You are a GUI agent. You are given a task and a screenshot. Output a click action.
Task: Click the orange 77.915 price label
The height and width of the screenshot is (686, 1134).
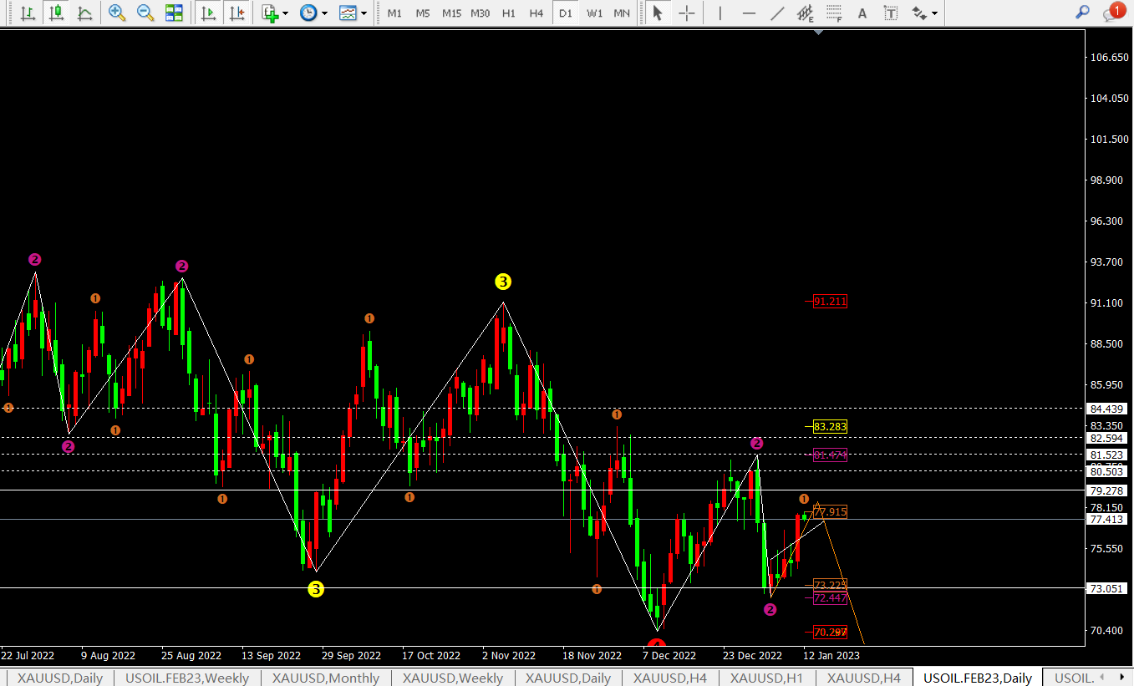[830, 511]
